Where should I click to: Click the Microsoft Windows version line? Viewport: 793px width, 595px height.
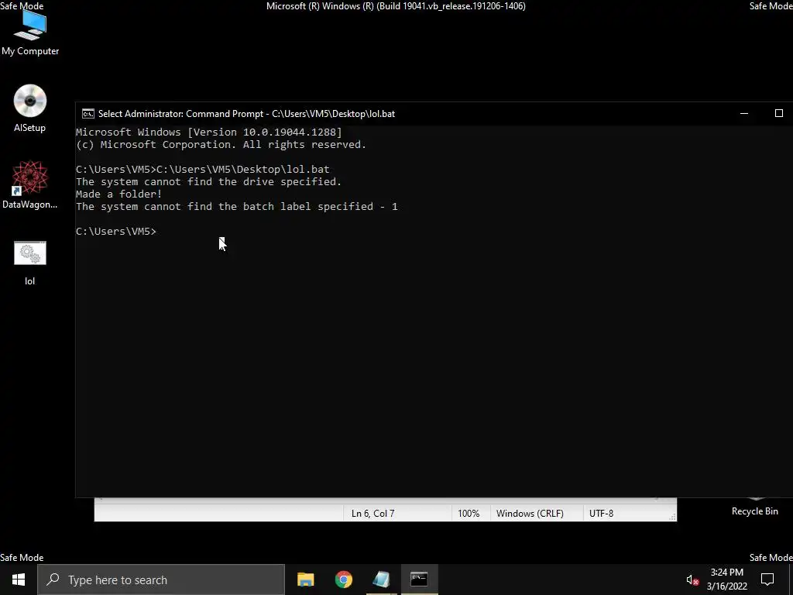[209, 132]
